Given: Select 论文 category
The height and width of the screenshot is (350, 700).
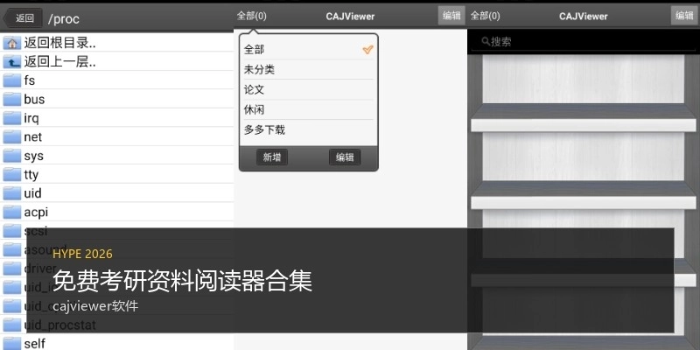Looking at the screenshot, I should 309,90.
